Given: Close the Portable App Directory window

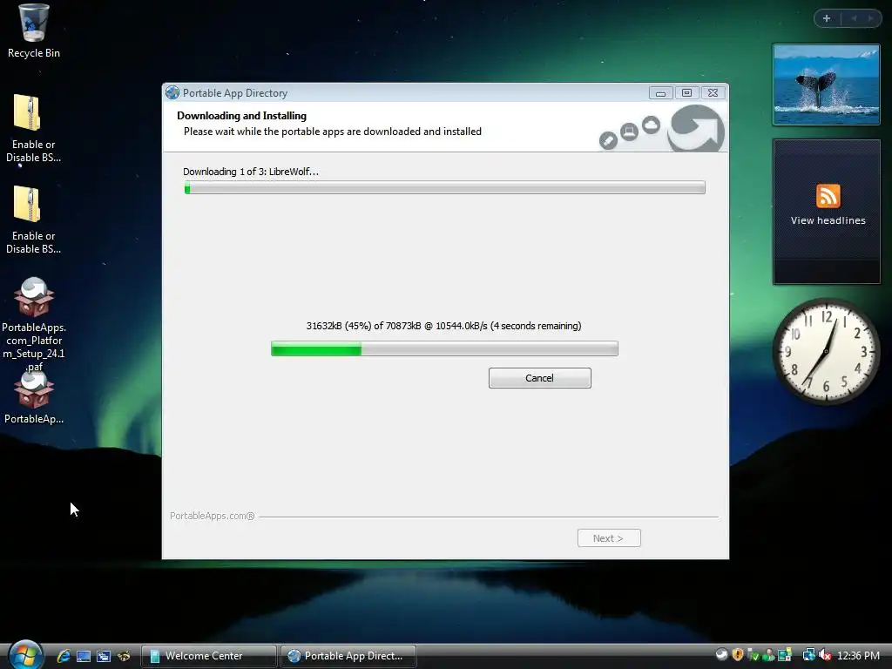Looking at the screenshot, I should coord(713,92).
